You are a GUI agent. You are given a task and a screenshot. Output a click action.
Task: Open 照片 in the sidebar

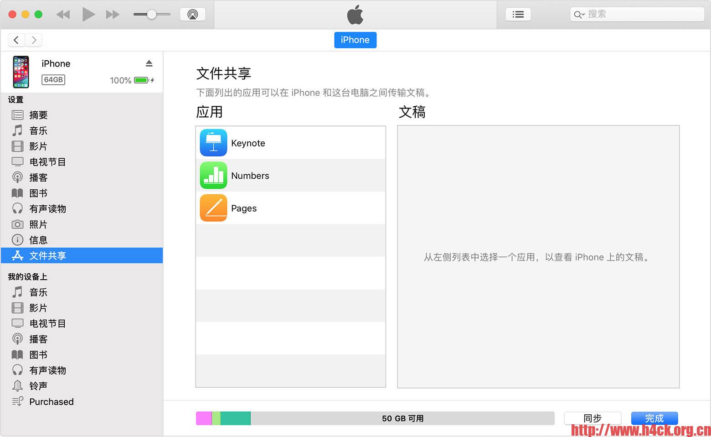pos(82,224)
